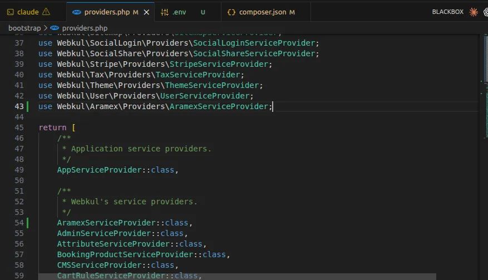Click the settings sliders icon on .env tab
The height and width of the screenshot is (280, 488).
[x=164, y=12]
